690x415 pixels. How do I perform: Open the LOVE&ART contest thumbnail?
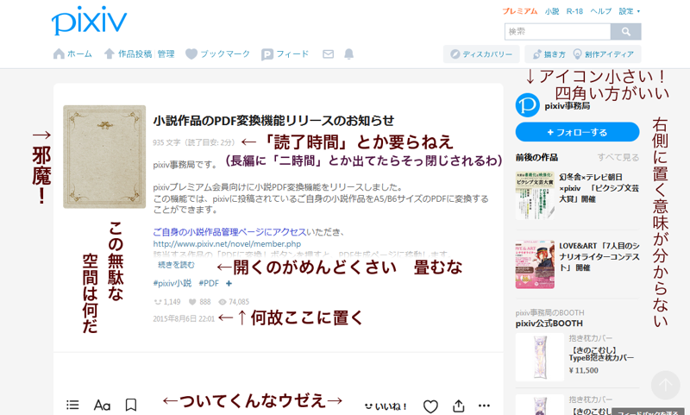click(x=535, y=265)
